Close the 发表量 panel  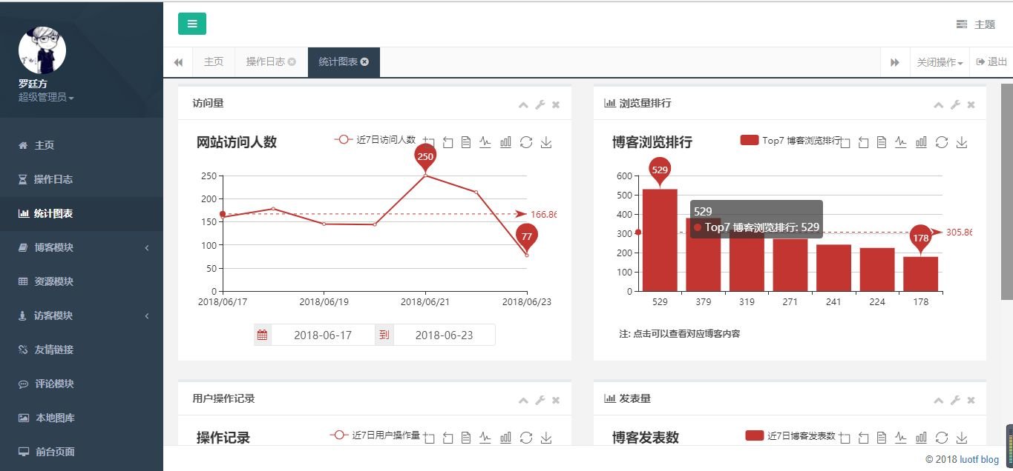(x=971, y=401)
